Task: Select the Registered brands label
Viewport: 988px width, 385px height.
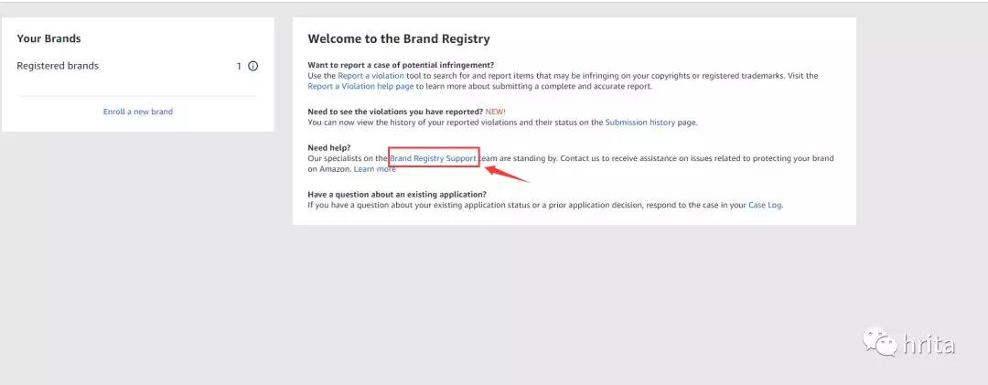Action: 58,66
